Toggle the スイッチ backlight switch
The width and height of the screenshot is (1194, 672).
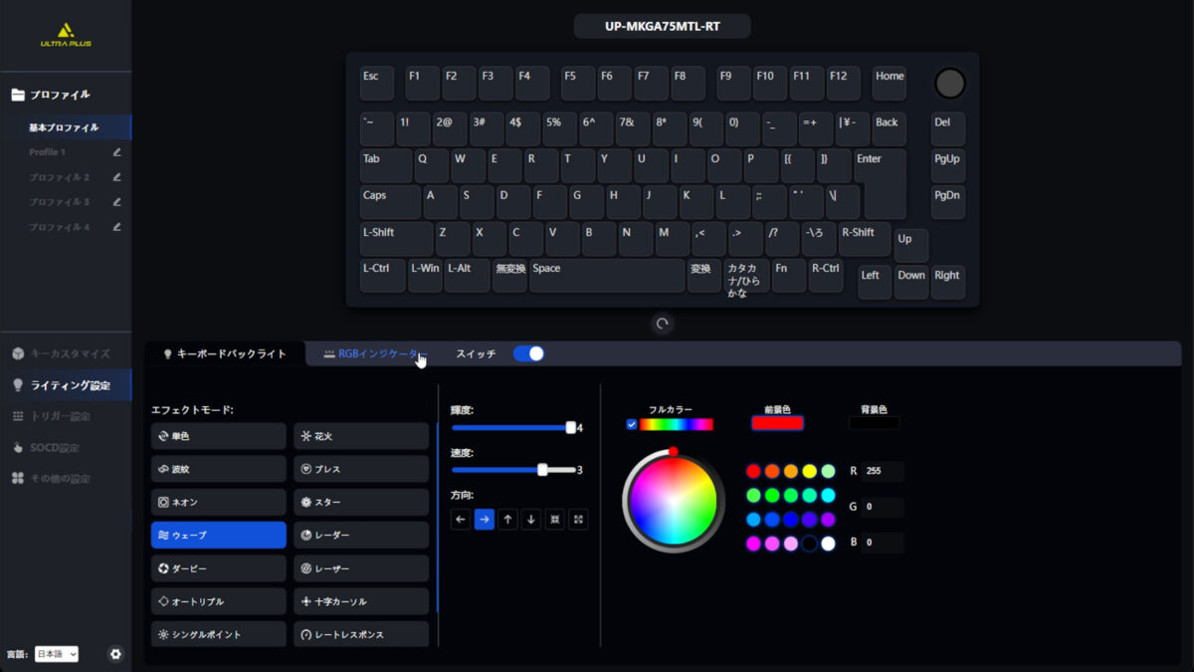(528, 353)
